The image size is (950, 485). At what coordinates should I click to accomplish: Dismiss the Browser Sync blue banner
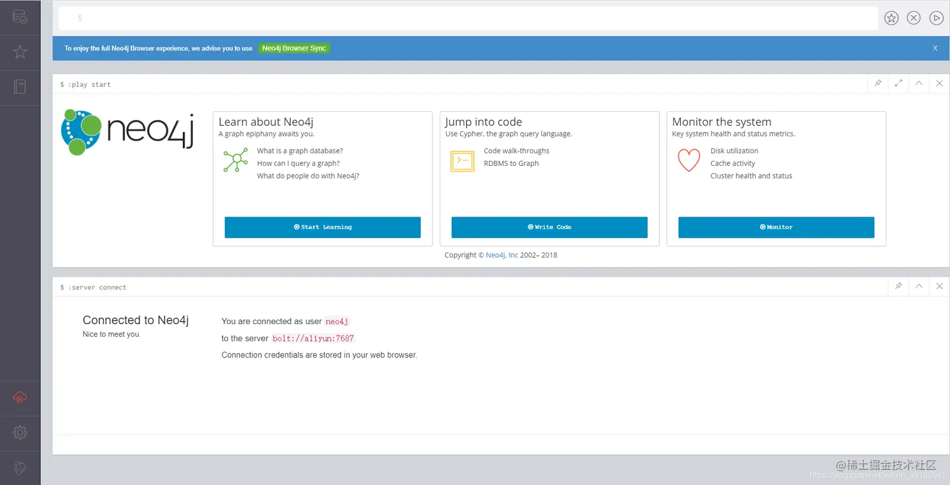click(x=935, y=48)
